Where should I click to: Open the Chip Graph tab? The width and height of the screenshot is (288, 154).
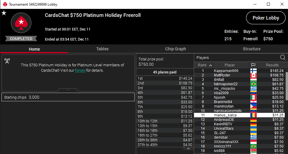[x=175, y=49]
